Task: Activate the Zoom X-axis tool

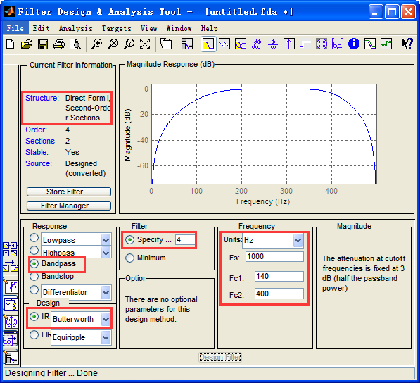Action: coord(113,44)
